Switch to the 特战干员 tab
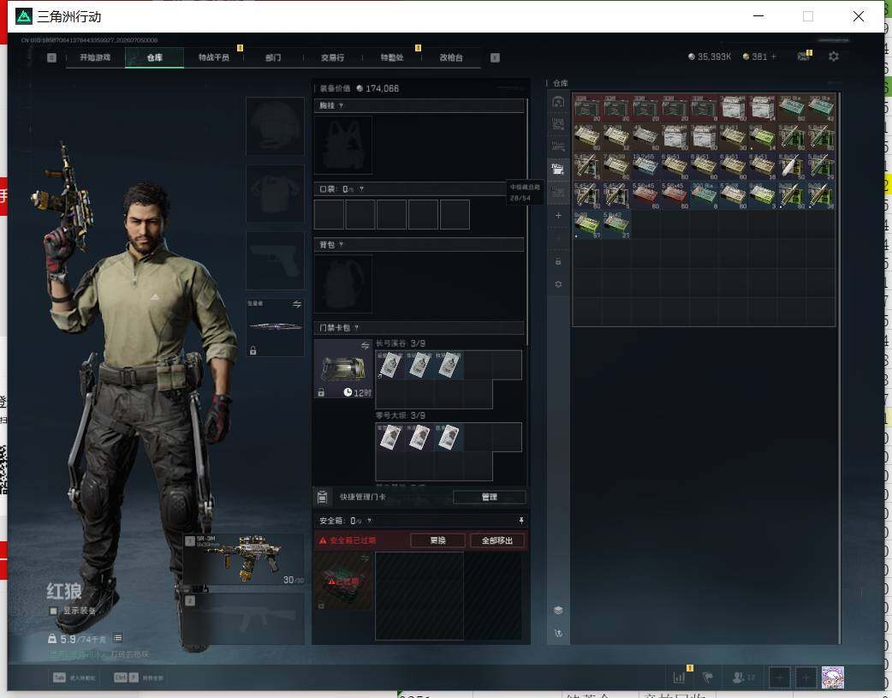 click(214, 57)
